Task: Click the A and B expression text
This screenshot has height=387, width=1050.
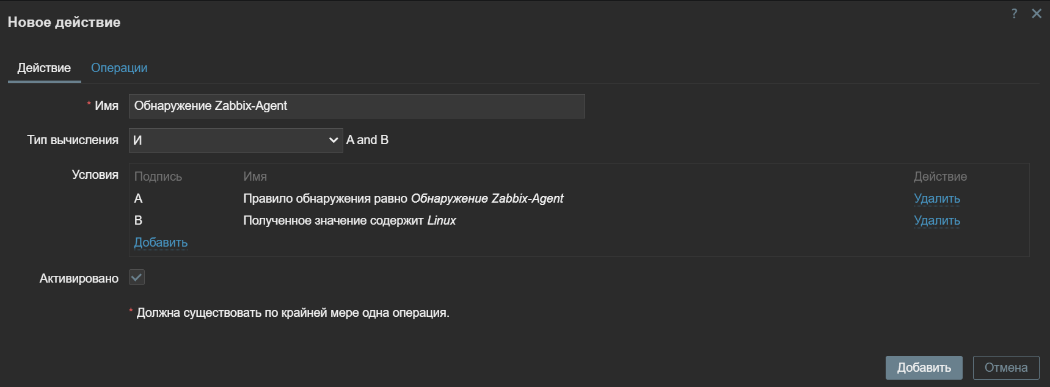Action: [367, 140]
